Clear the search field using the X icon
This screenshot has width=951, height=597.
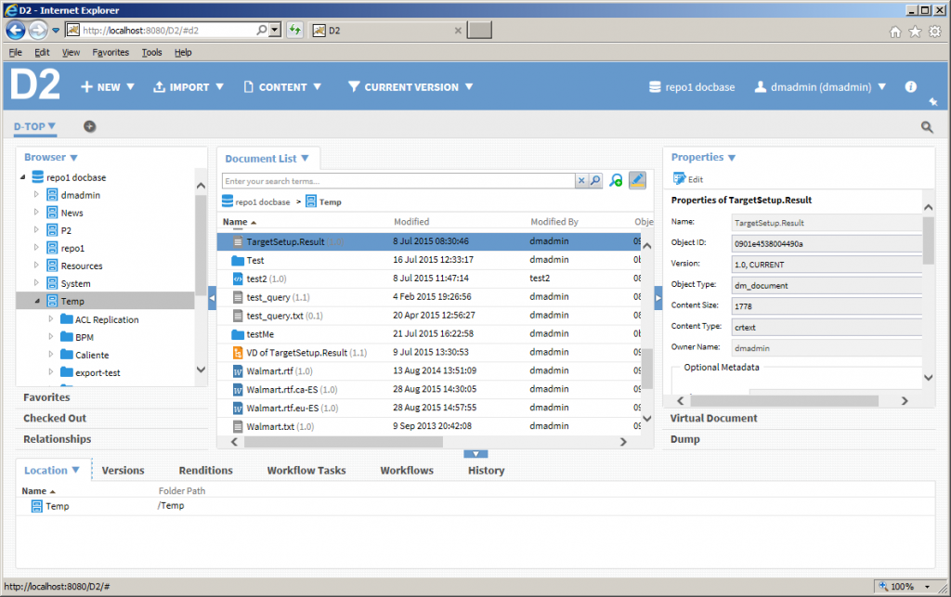coord(580,180)
